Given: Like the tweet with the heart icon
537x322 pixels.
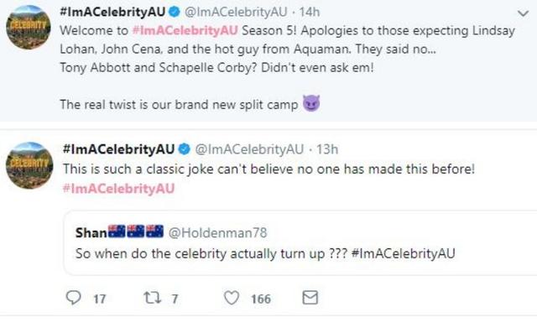Looking at the screenshot, I should coord(232,298).
